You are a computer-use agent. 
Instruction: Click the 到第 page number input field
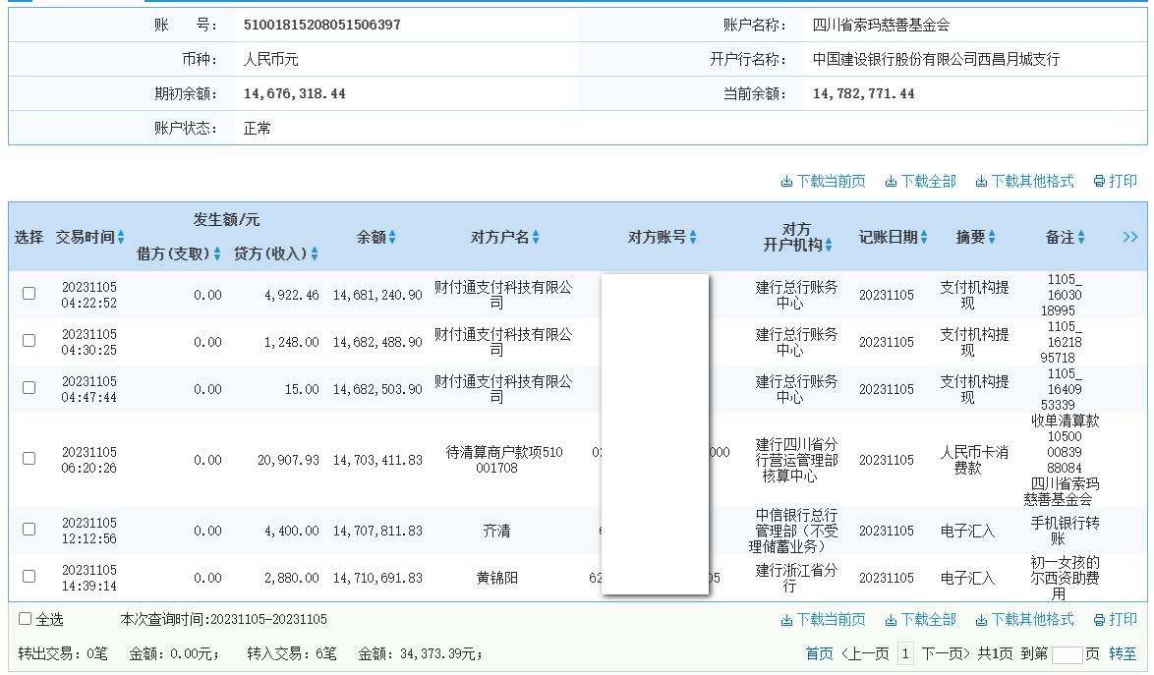(x=1067, y=654)
